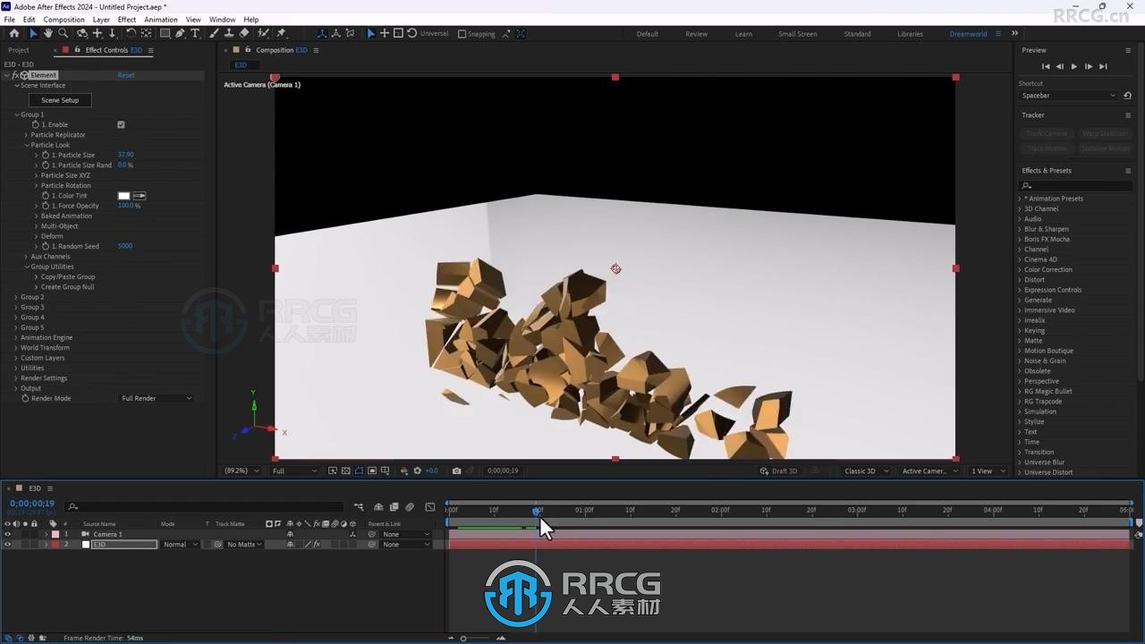
Task: Jump to last frame in Preview
Action: 1103,66
